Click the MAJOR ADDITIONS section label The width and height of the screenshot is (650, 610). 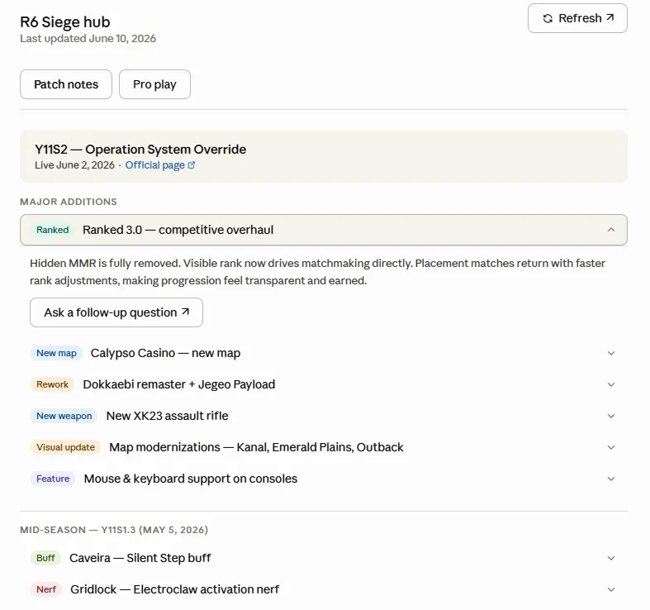tap(69, 202)
